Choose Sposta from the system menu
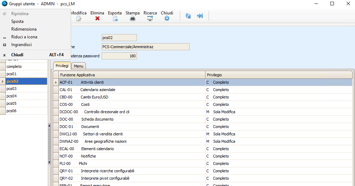This screenshot has height=186, width=355. click(x=18, y=21)
